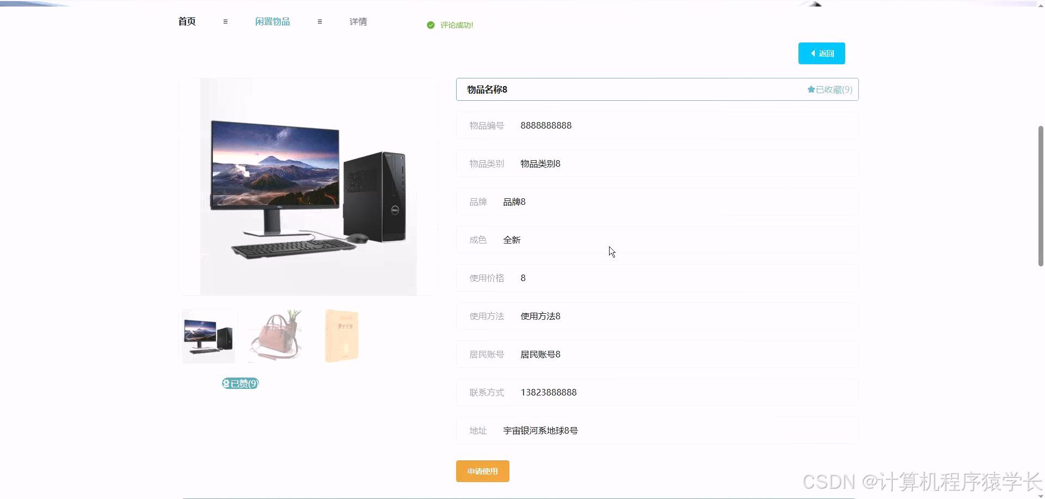The image size is (1045, 499).
Task: Select the book thumbnail
Action: click(x=341, y=336)
